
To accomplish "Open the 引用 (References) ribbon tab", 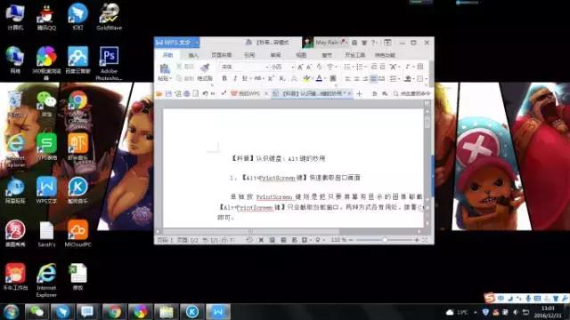I will tap(249, 55).
